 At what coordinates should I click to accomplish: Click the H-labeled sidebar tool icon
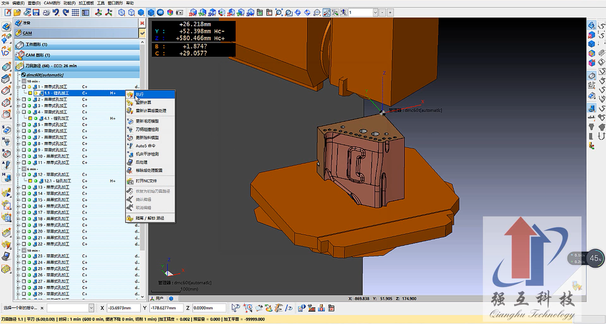[x=6, y=141]
